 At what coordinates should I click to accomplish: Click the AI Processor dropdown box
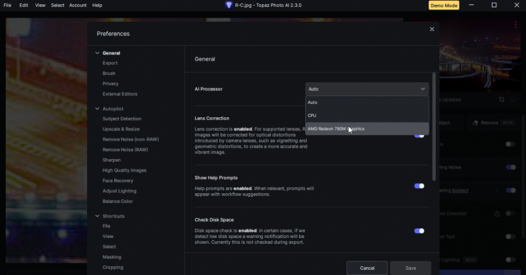coord(367,89)
